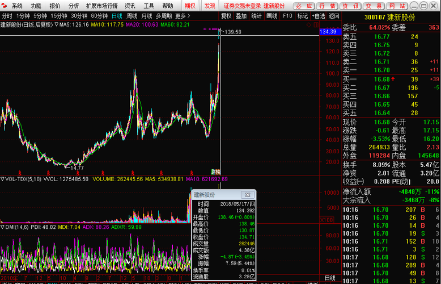Click the red application logo icon
Screen dimensions: 441x284
(5, 6)
